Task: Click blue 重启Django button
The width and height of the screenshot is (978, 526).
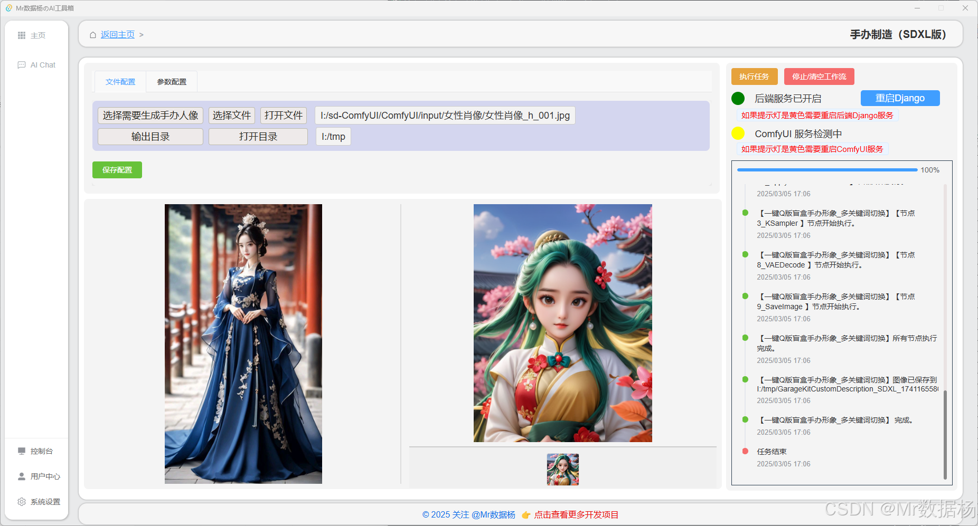Action: point(900,98)
